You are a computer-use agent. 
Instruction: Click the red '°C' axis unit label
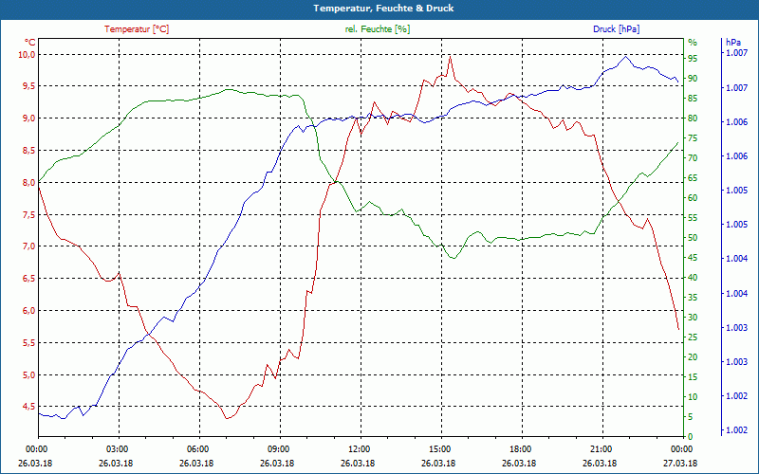pyautogui.click(x=30, y=42)
